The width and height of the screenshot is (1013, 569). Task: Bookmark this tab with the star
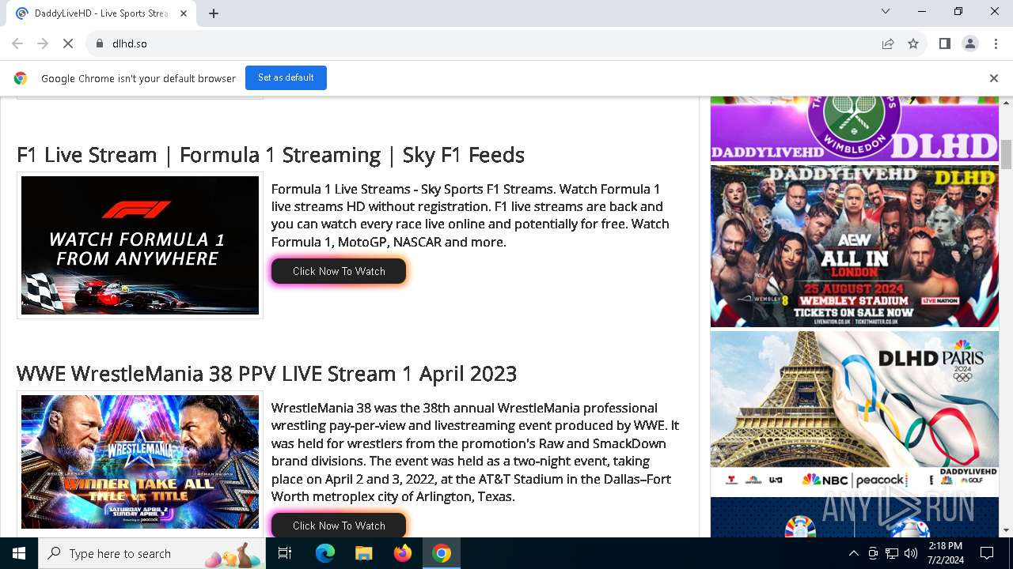(x=913, y=43)
